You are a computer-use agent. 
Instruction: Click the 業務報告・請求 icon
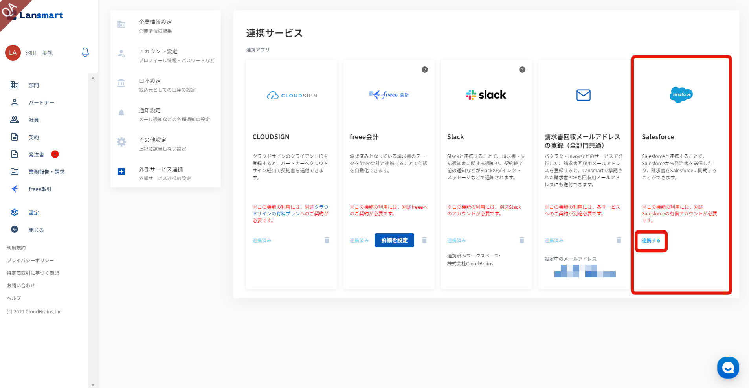click(15, 171)
